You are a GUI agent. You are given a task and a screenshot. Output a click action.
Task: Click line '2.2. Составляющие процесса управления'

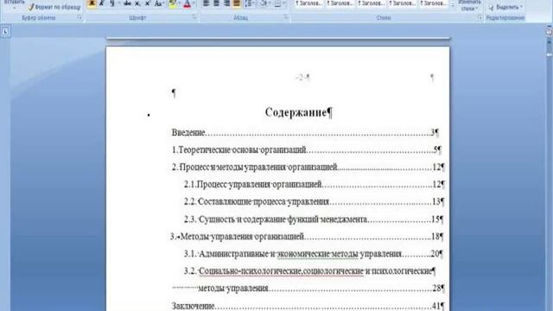tap(314, 201)
